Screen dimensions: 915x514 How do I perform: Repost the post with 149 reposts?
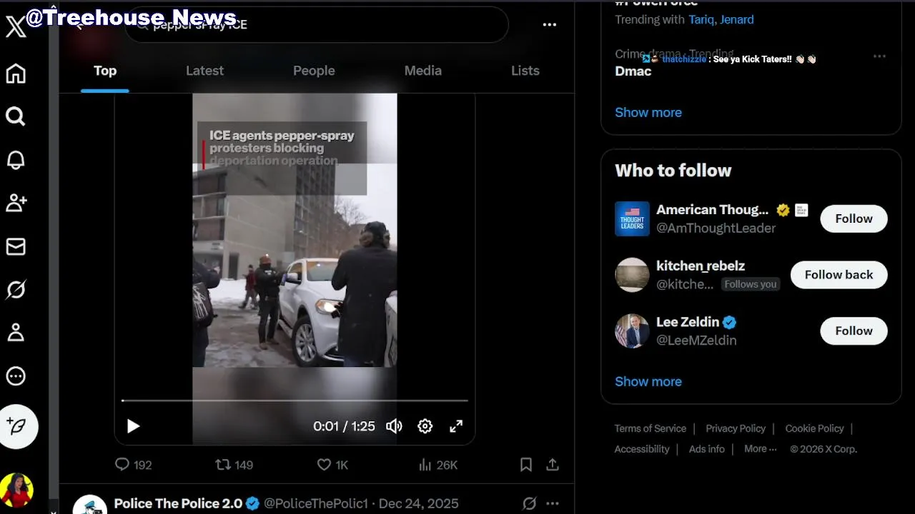point(234,465)
